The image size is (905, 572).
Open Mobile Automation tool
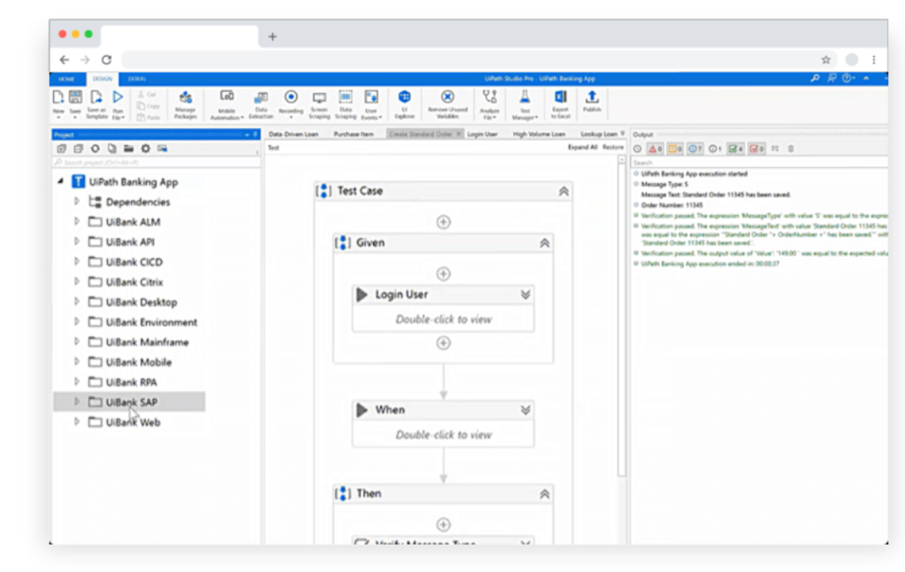227,104
